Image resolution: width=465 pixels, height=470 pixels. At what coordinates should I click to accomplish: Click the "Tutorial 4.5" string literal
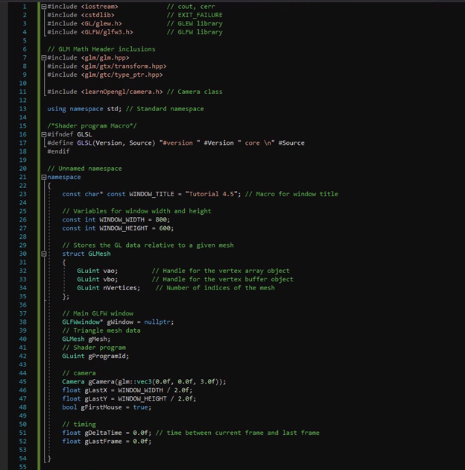coord(212,194)
